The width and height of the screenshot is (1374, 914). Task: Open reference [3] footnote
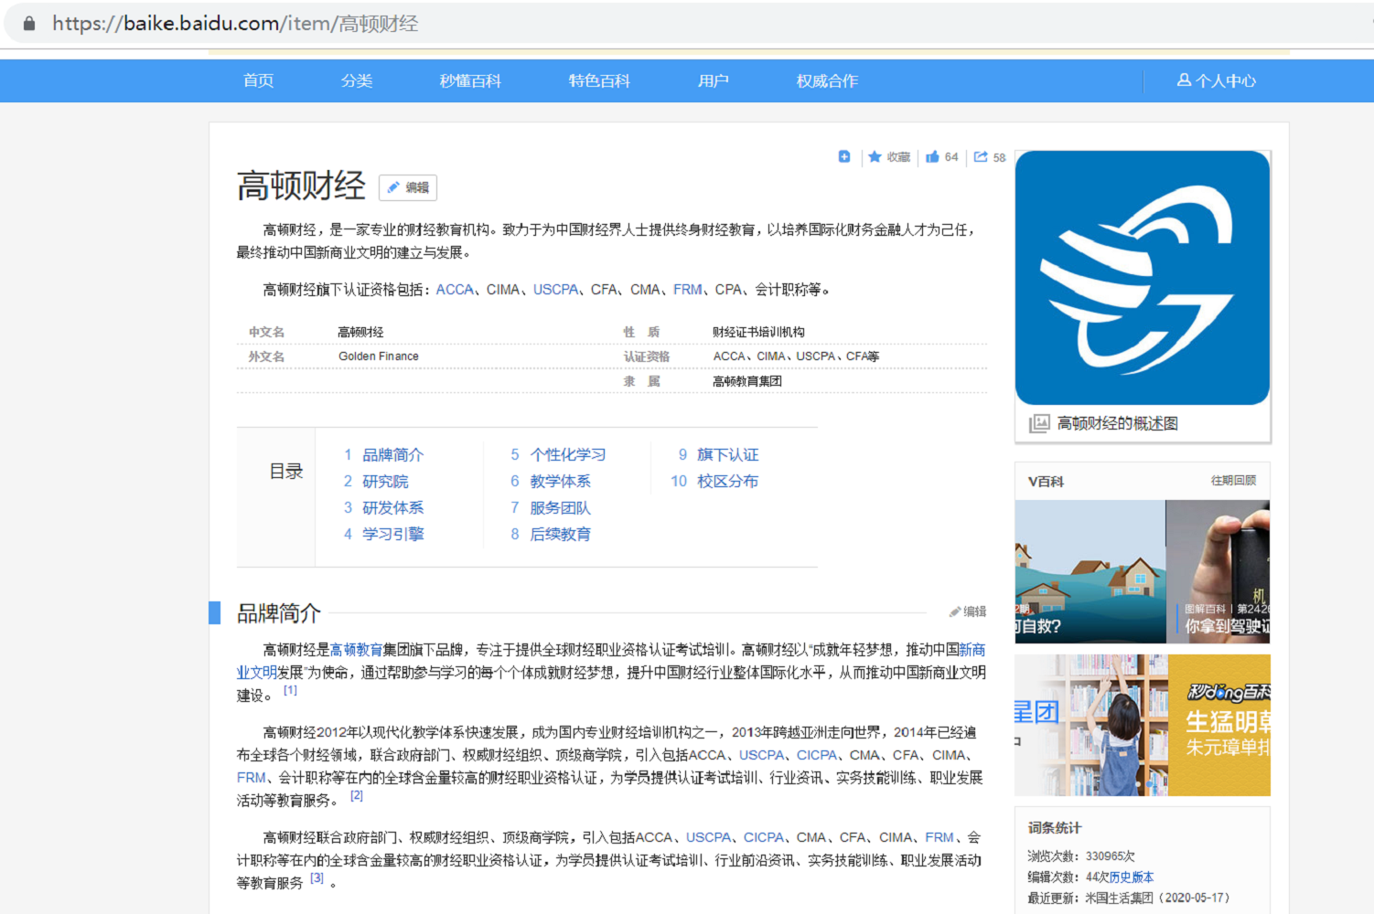click(317, 878)
